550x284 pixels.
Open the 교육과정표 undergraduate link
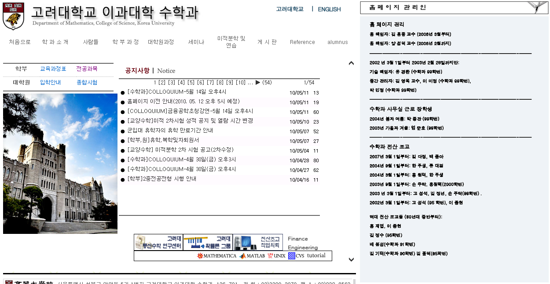pos(53,69)
